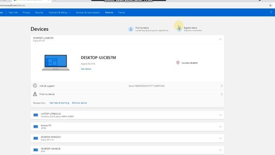The image size is (275, 155).
Task: Click the Find my device row icon
Action: click(x=35, y=94)
